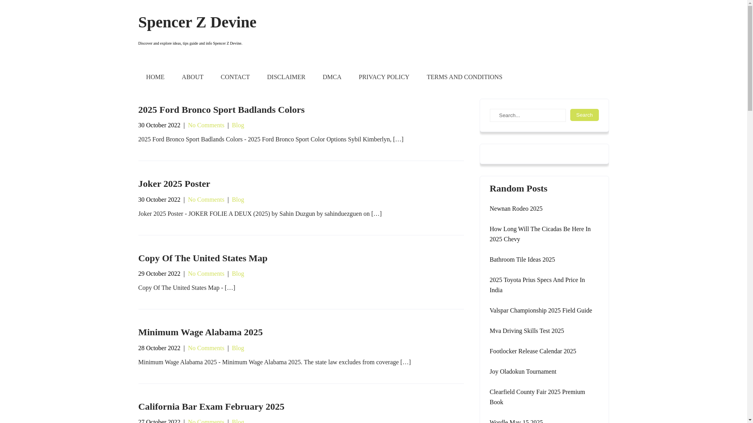
Task: Click the 28 October 2022 post date
Action: [159, 348]
